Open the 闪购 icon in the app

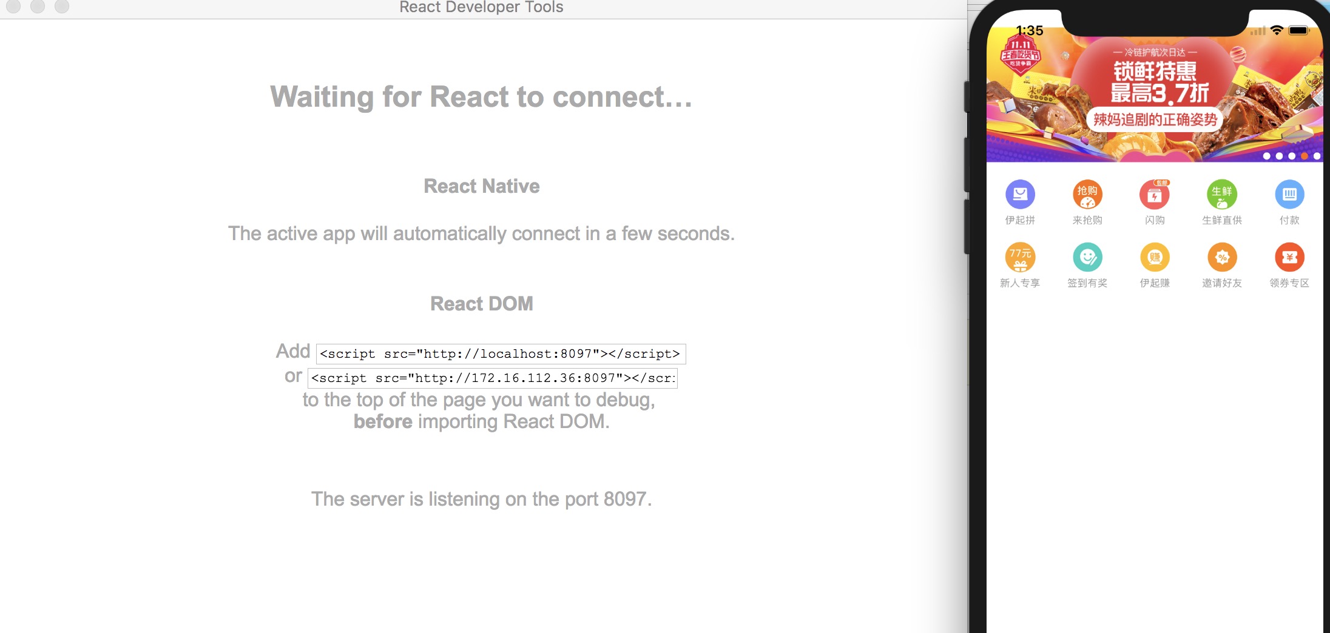(x=1155, y=195)
